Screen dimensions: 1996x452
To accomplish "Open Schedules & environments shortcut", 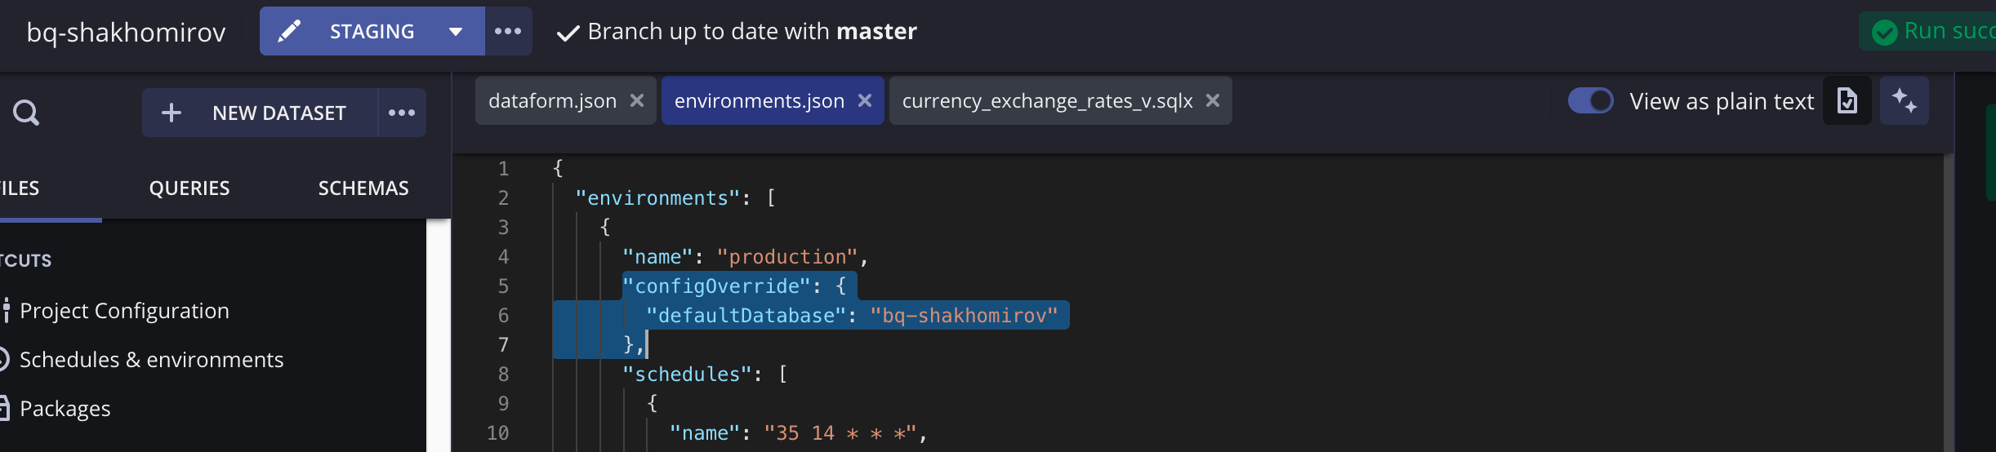I will point(151,360).
